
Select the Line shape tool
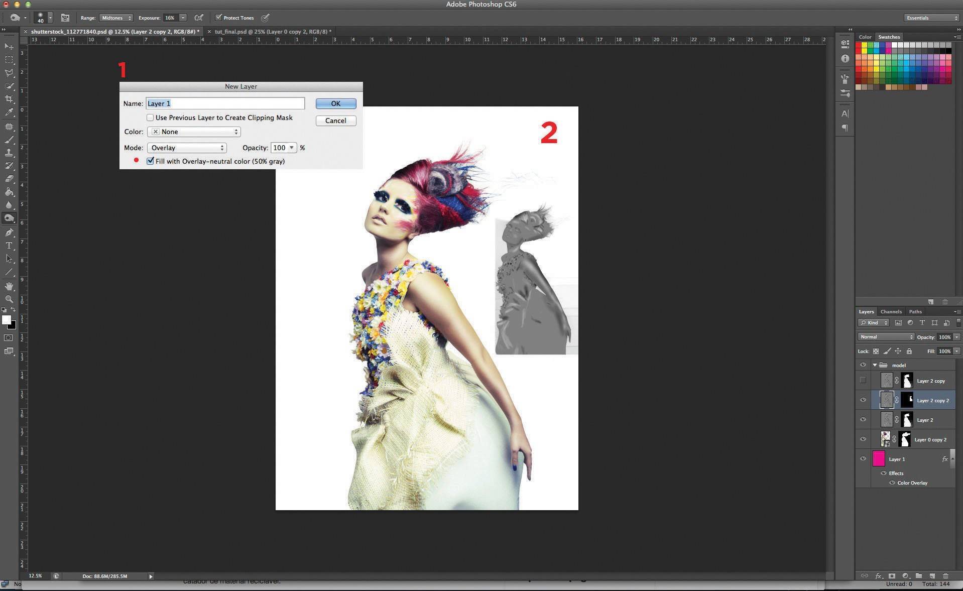(9, 272)
